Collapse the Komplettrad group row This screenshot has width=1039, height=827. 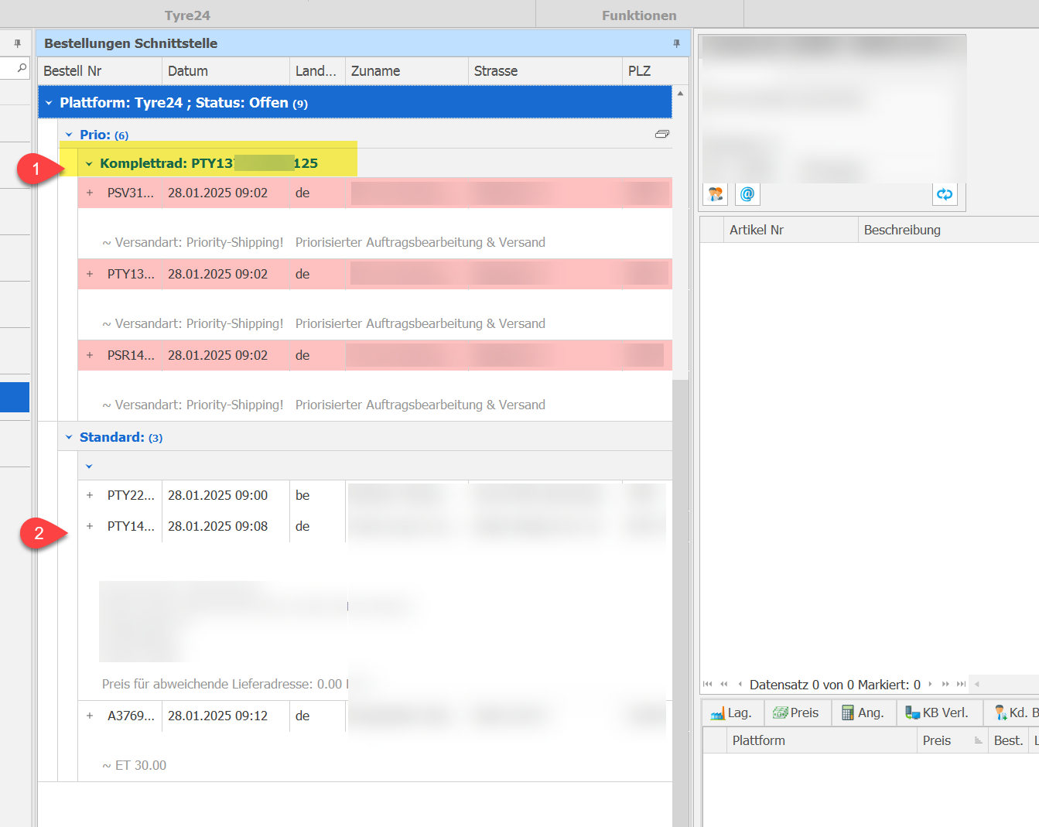[89, 163]
